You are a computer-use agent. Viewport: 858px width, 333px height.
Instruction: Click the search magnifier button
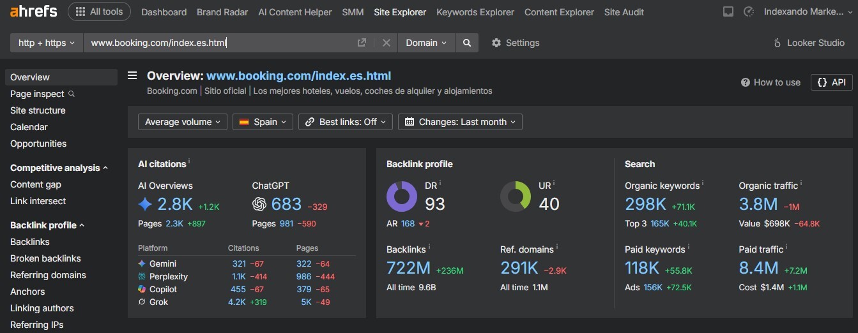(x=467, y=43)
